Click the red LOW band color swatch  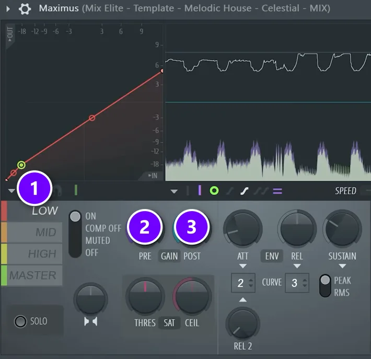tap(4, 211)
